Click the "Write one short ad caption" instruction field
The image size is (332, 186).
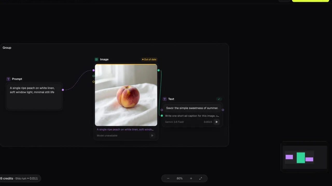[192, 116]
